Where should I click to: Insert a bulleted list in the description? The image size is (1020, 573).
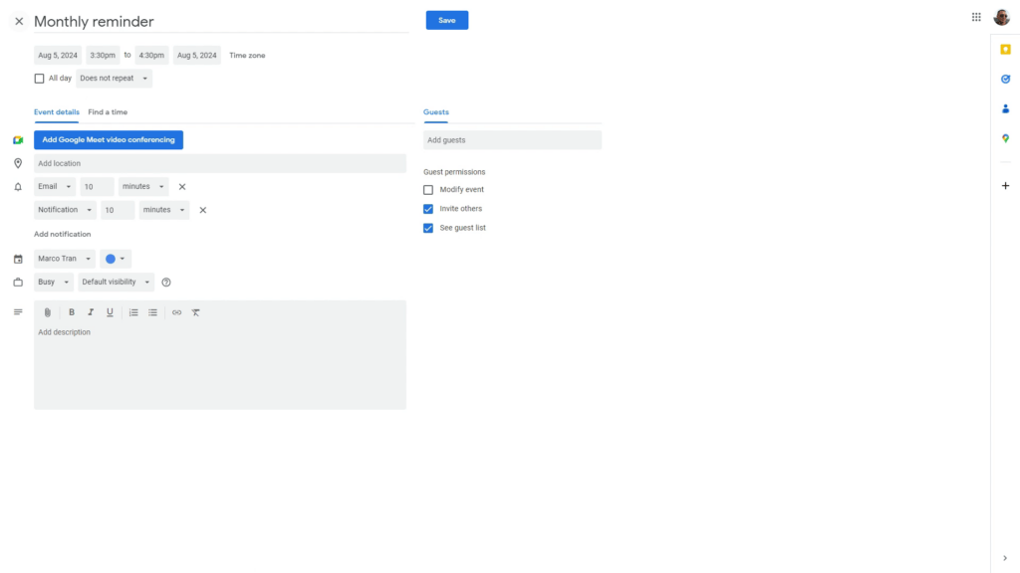tap(152, 311)
